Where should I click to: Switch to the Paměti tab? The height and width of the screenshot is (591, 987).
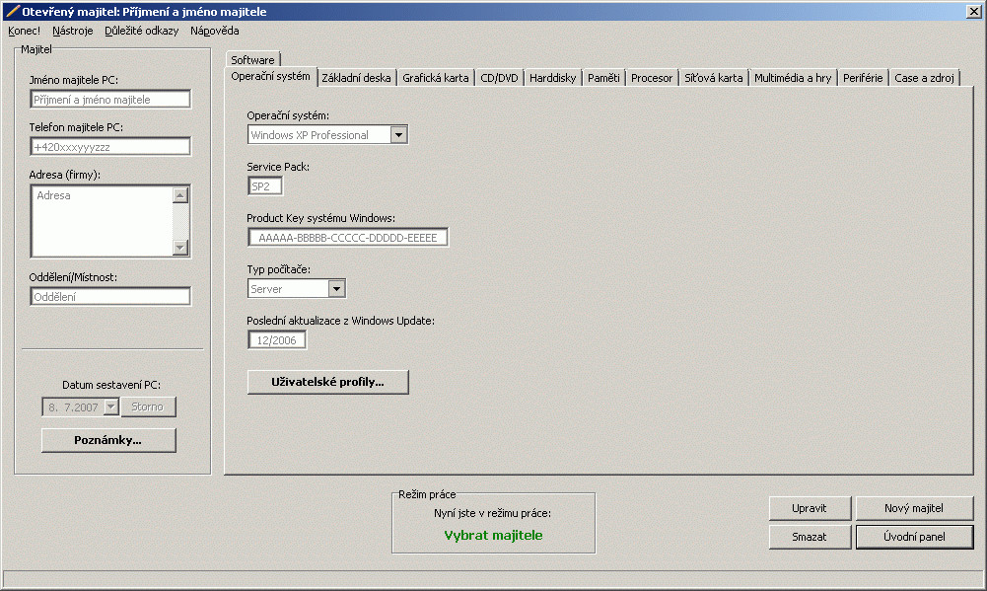pos(603,78)
